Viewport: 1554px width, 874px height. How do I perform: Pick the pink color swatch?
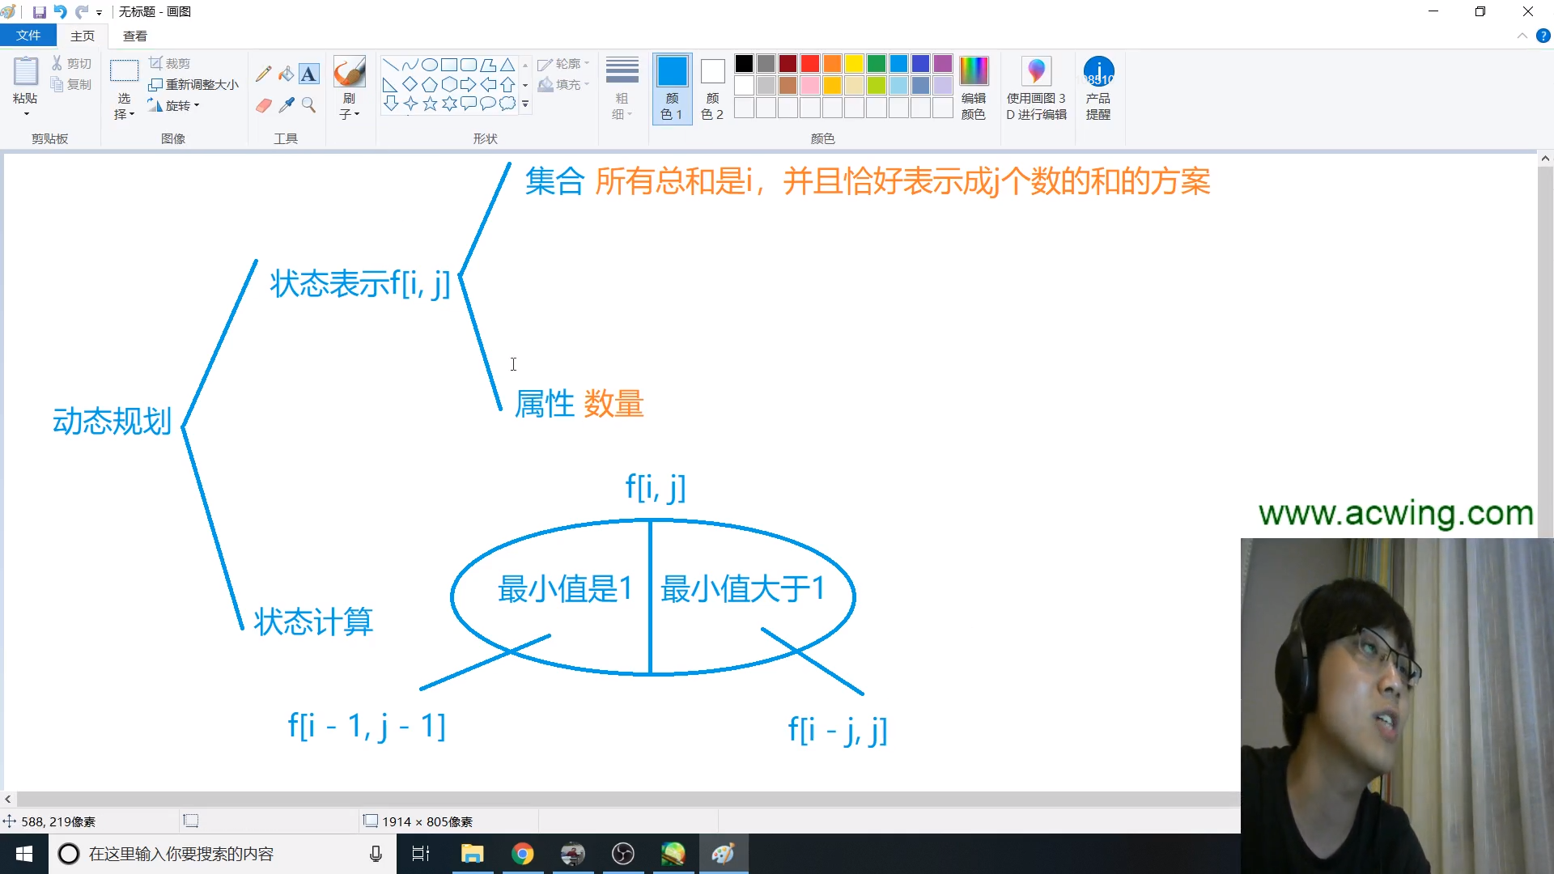click(810, 85)
